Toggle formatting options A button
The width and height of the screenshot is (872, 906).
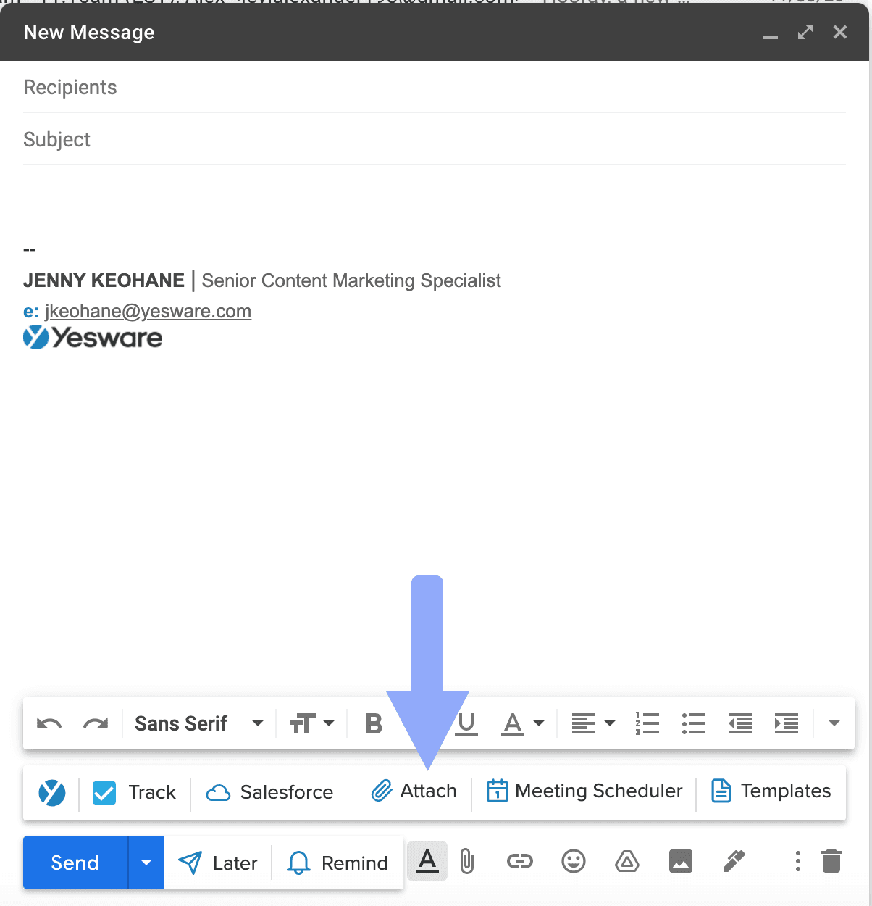coord(427,861)
